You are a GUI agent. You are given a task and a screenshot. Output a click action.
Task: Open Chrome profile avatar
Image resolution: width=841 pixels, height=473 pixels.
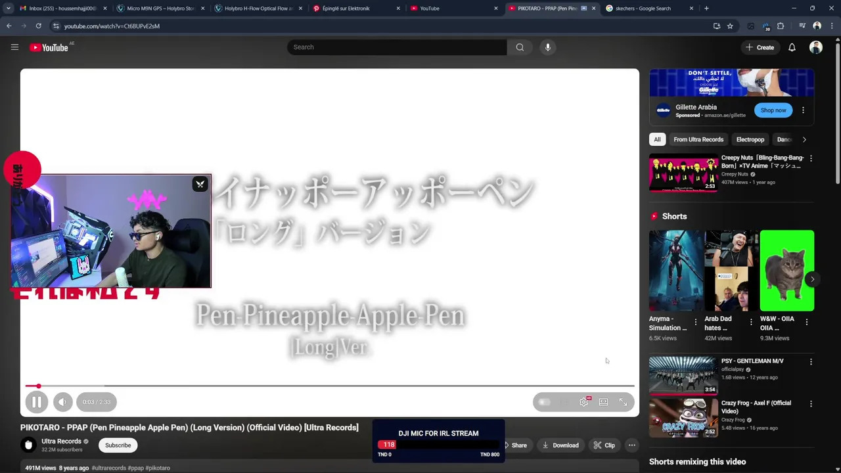pos(817,26)
